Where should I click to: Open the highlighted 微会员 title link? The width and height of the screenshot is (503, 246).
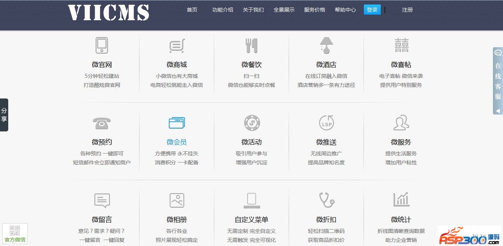(177, 142)
